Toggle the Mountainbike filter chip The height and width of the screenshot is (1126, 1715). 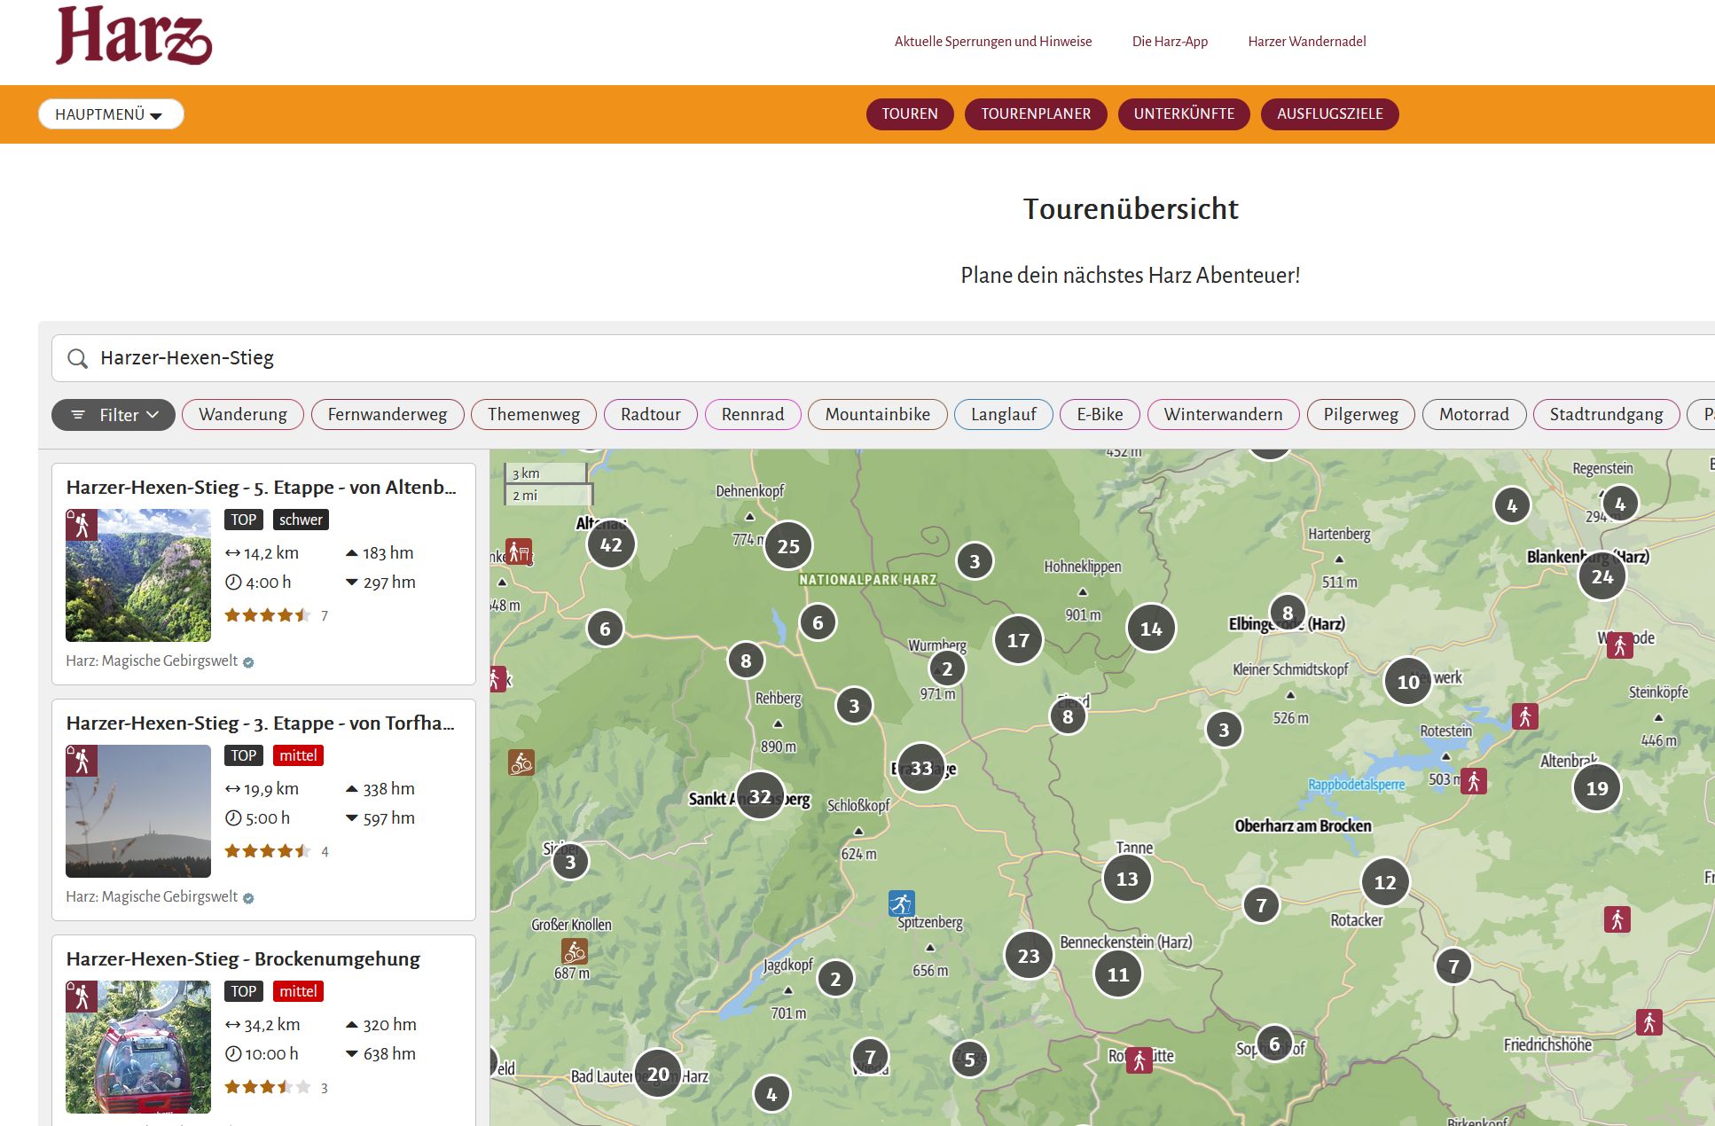(877, 414)
